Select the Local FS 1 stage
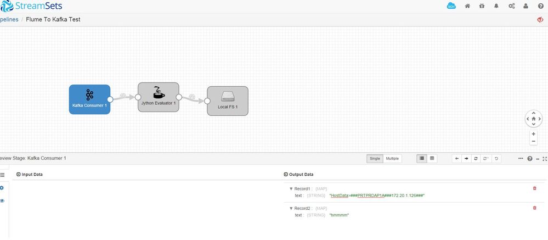 coord(228,101)
